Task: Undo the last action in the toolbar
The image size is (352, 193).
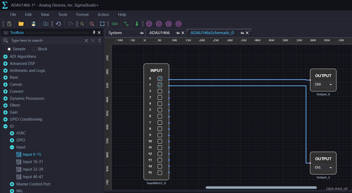Action: (x=59, y=24)
